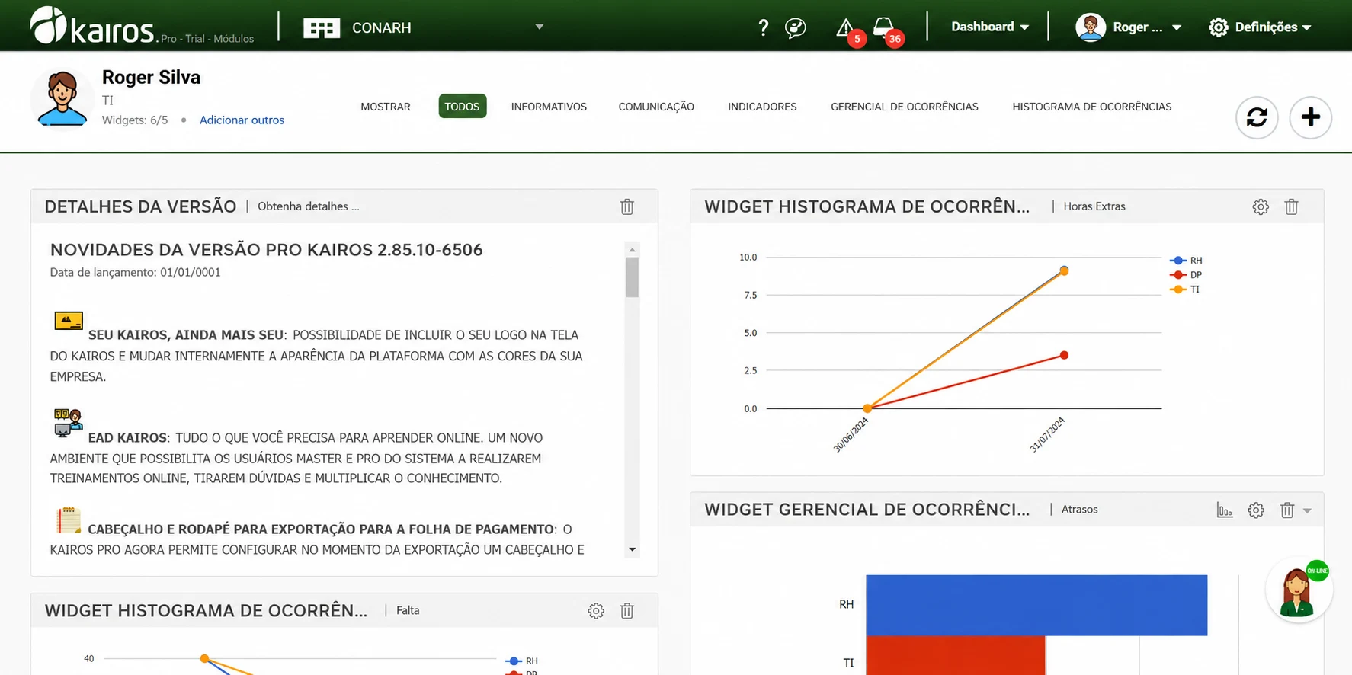Click the 'Atrasos' widget subtitle
1352x675 pixels.
(1079, 510)
